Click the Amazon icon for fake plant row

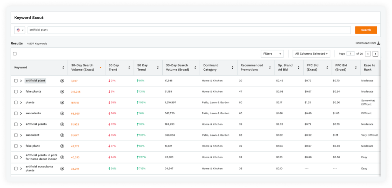tap(62, 146)
